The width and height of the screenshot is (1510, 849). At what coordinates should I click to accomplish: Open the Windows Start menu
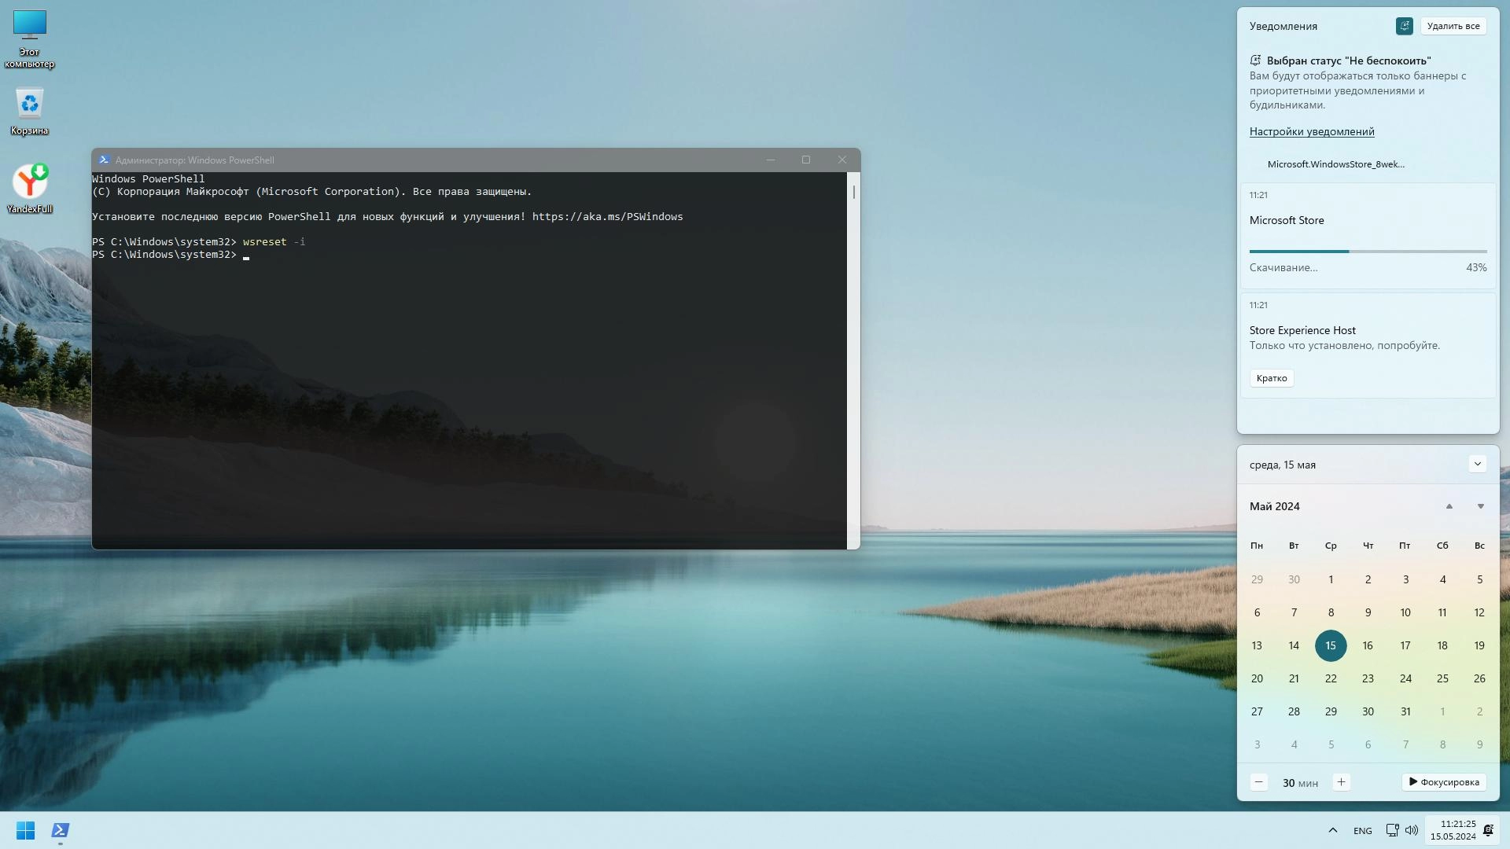[x=25, y=830]
